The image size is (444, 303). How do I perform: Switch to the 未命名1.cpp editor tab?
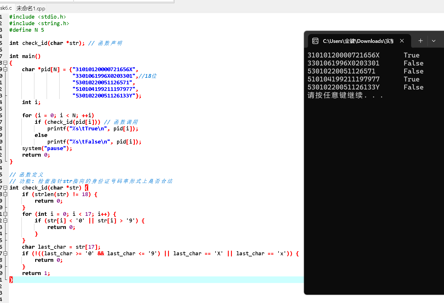[x=31, y=8]
